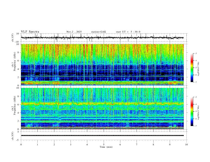Click the "4" kHz tick on ch.2 frequency axis
Image resolution: width=210 pixels, height=162 pixels.
coord(18,113)
